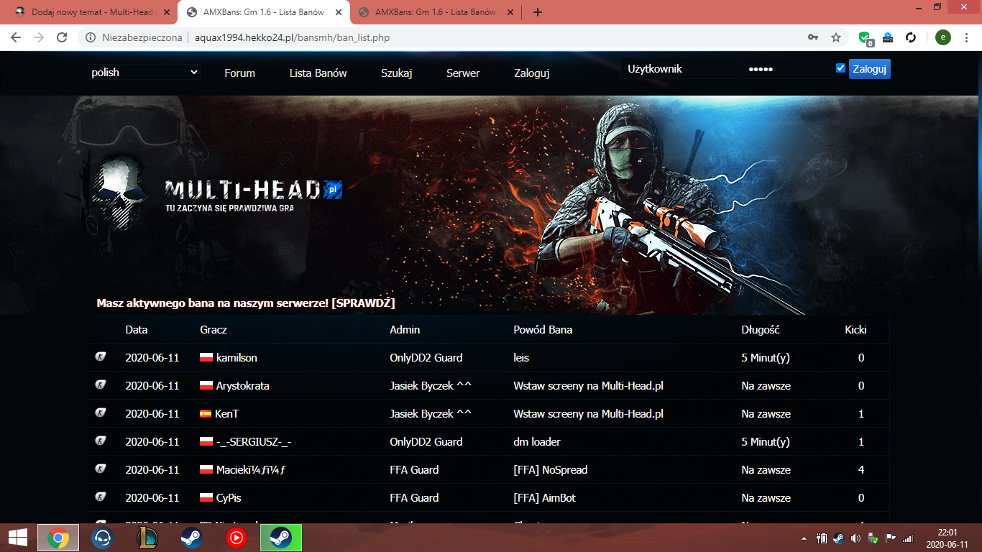This screenshot has height=552, width=982.
Task: Open the Chrome three-dot menu
Action: point(967,37)
